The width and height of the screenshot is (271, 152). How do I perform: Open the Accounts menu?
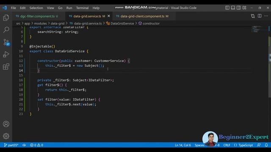pyautogui.click(x=6, y=124)
